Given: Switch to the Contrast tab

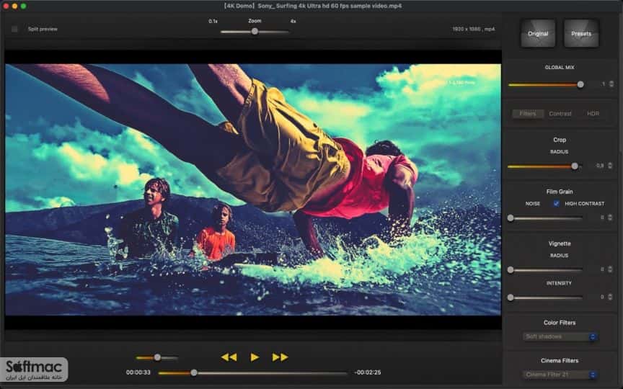Looking at the screenshot, I should pos(560,114).
